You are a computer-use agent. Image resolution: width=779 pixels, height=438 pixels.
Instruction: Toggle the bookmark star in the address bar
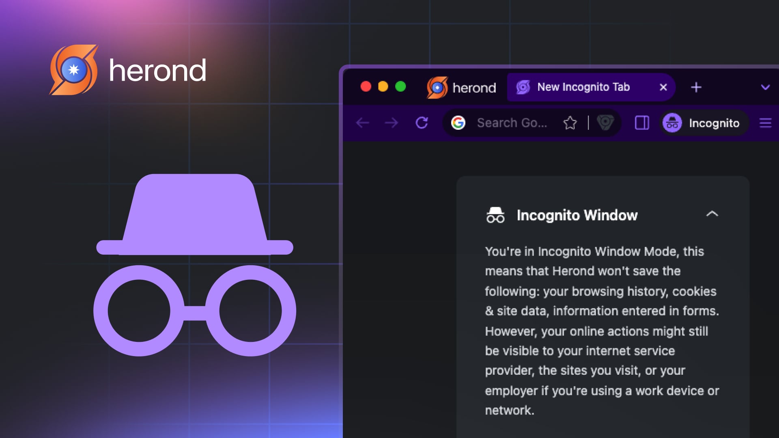pyautogui.click(x=570, y=123)
